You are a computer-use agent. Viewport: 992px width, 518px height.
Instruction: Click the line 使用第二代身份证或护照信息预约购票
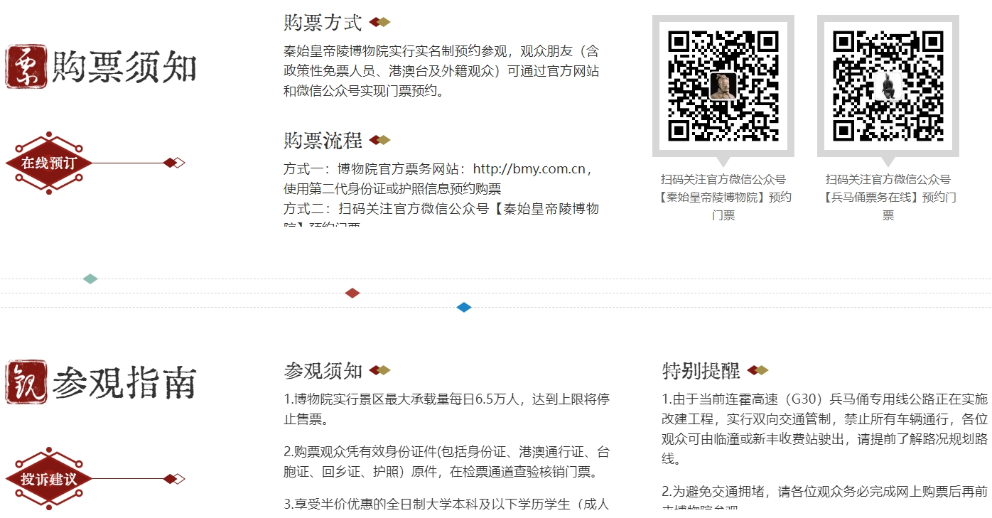pyautogui.click(x=392, y=189)
